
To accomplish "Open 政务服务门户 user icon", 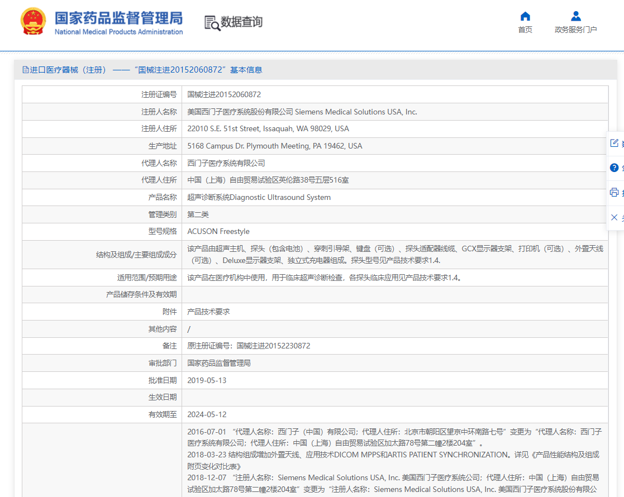I will pyautogui.click(x=576, y=16).
